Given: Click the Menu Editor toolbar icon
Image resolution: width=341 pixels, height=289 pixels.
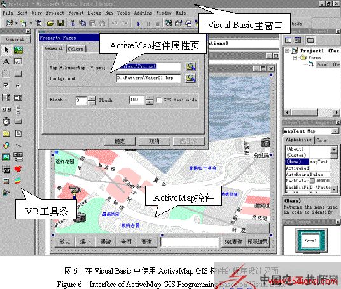Looking at the screenshot, I should (x=39, y=23).
